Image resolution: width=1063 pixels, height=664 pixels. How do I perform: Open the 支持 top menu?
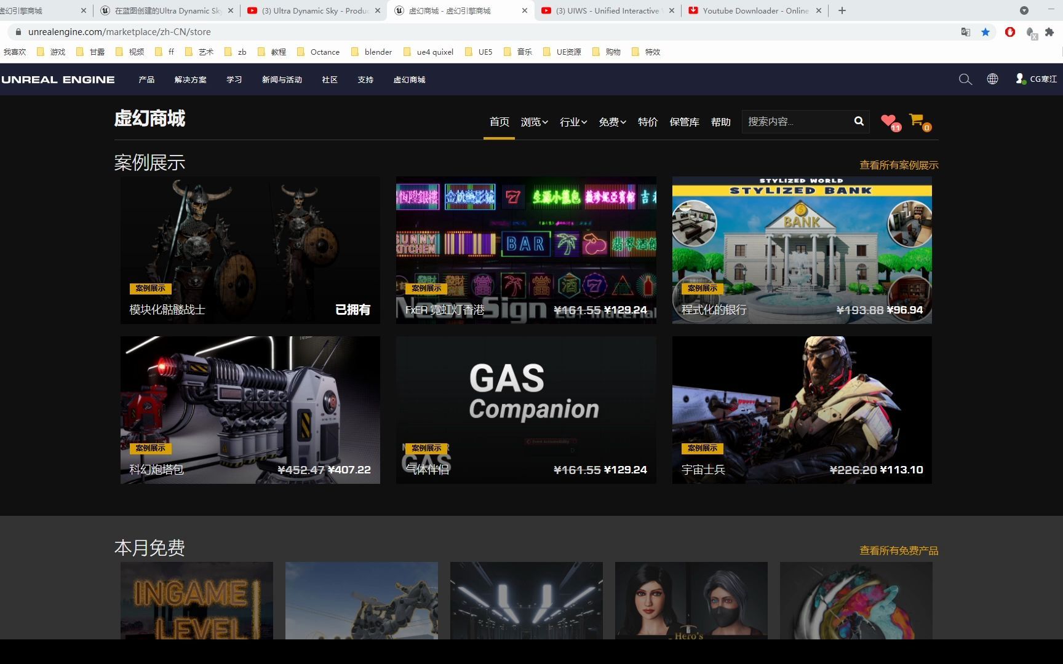[x=365, y=79]
